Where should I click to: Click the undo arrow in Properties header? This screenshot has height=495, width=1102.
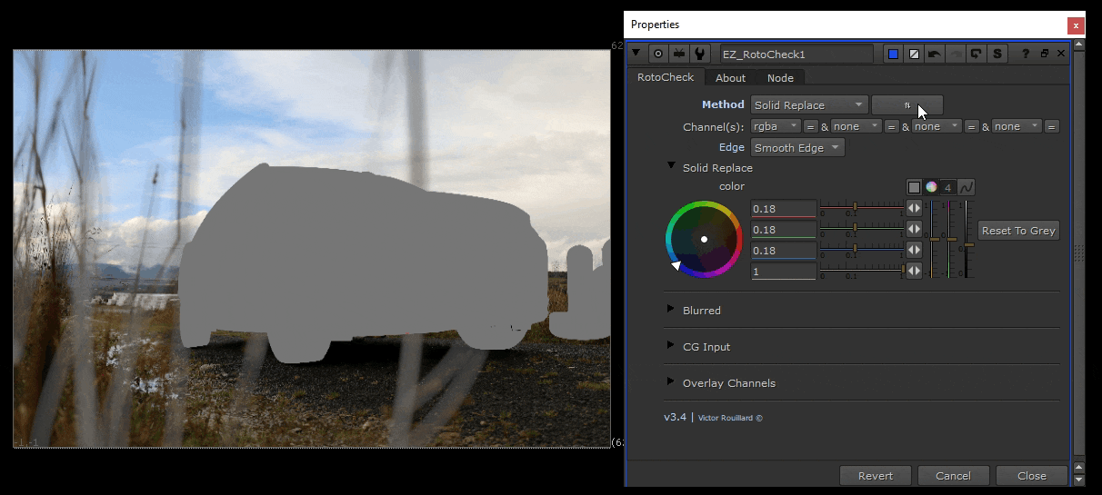(935, 54)
